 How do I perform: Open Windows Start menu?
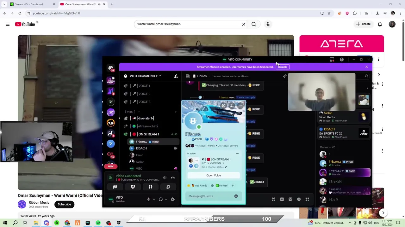[x=5, y=223]
